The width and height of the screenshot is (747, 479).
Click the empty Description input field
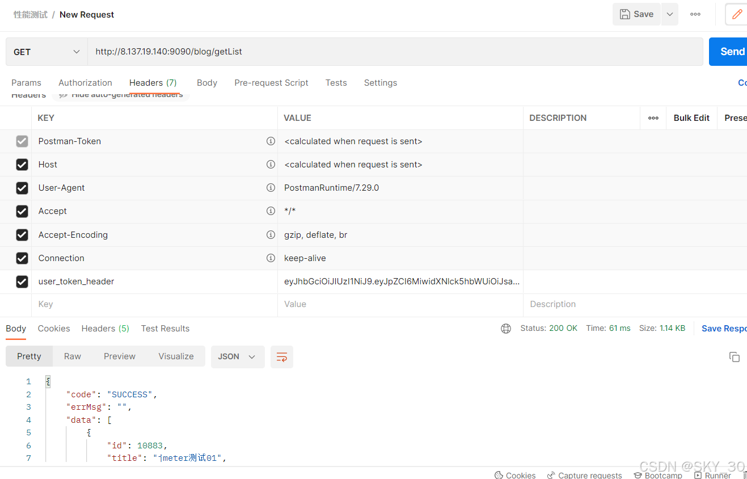tap(635, 304)
